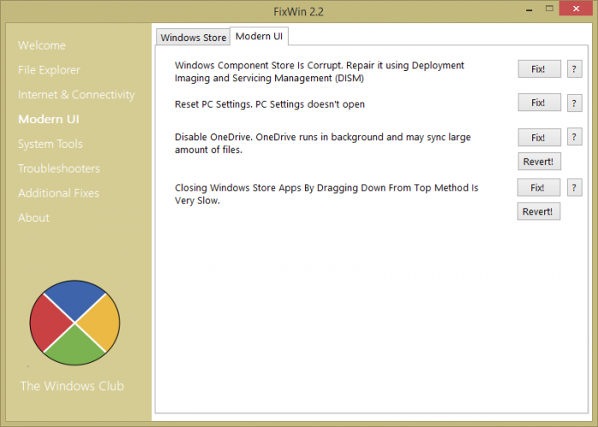Click the 'Disable OneDrive' description text
Viewport: 598px width, 427px height.
point(323,143)
